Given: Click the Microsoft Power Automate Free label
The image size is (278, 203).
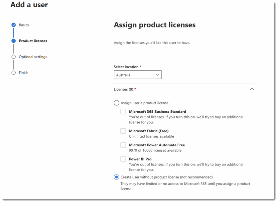Looking at the screenshot, I should point(157,145).
